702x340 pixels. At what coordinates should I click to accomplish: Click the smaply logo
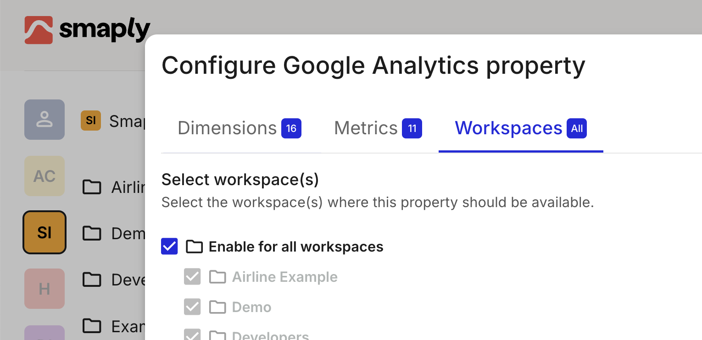point(88,30)
